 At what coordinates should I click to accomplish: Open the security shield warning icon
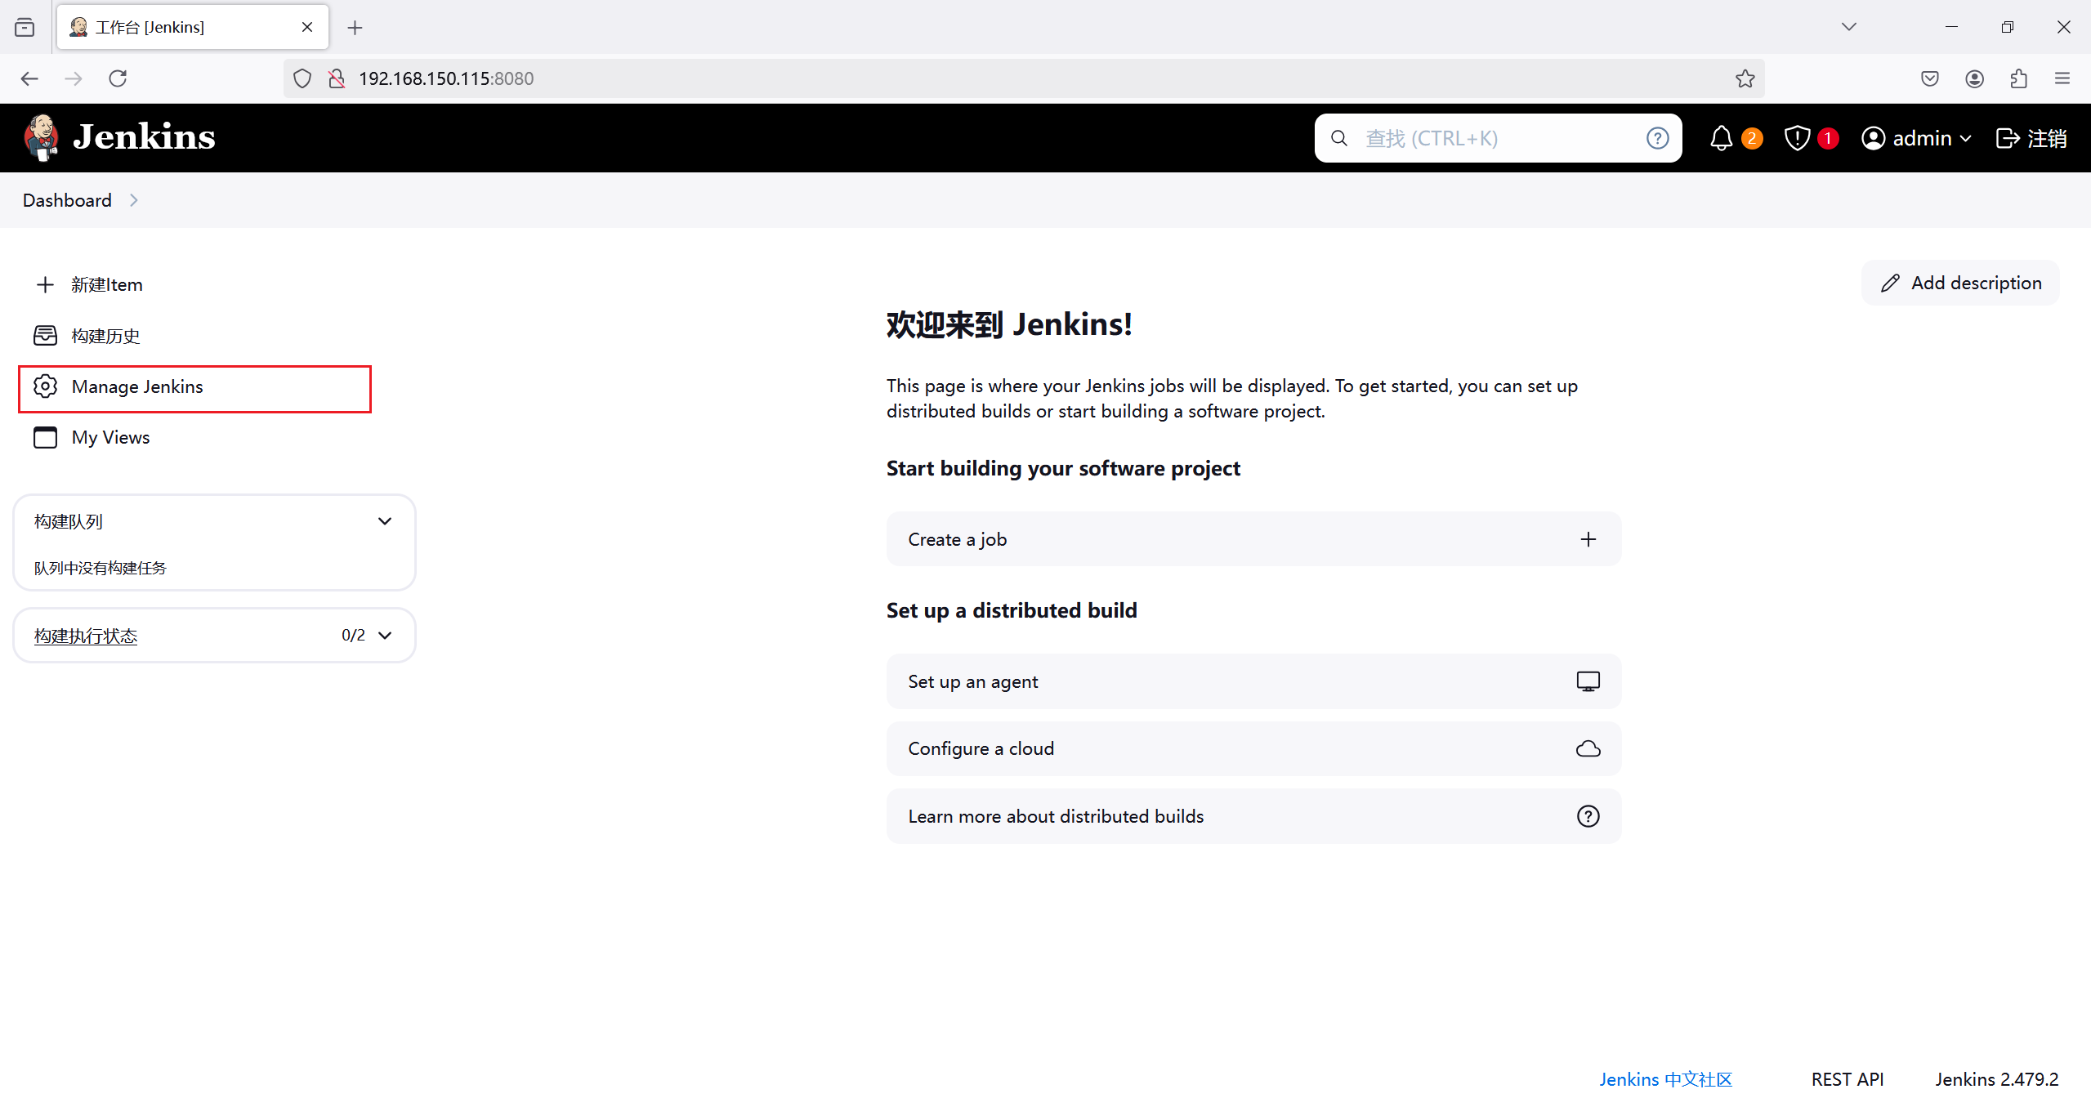pos(1797,138)
